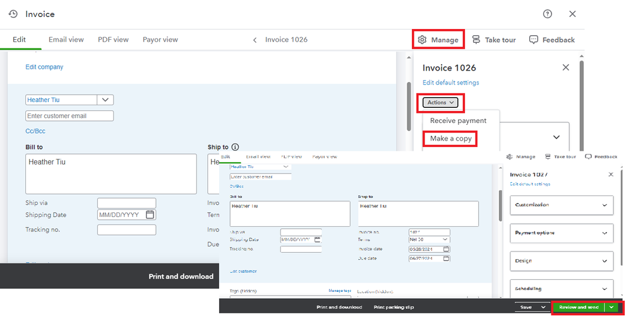The height and width of the screenshot is (319, 631).
Task: Expand collapsed section chevron under Actions menu
Action: click(x=556, y=137)
